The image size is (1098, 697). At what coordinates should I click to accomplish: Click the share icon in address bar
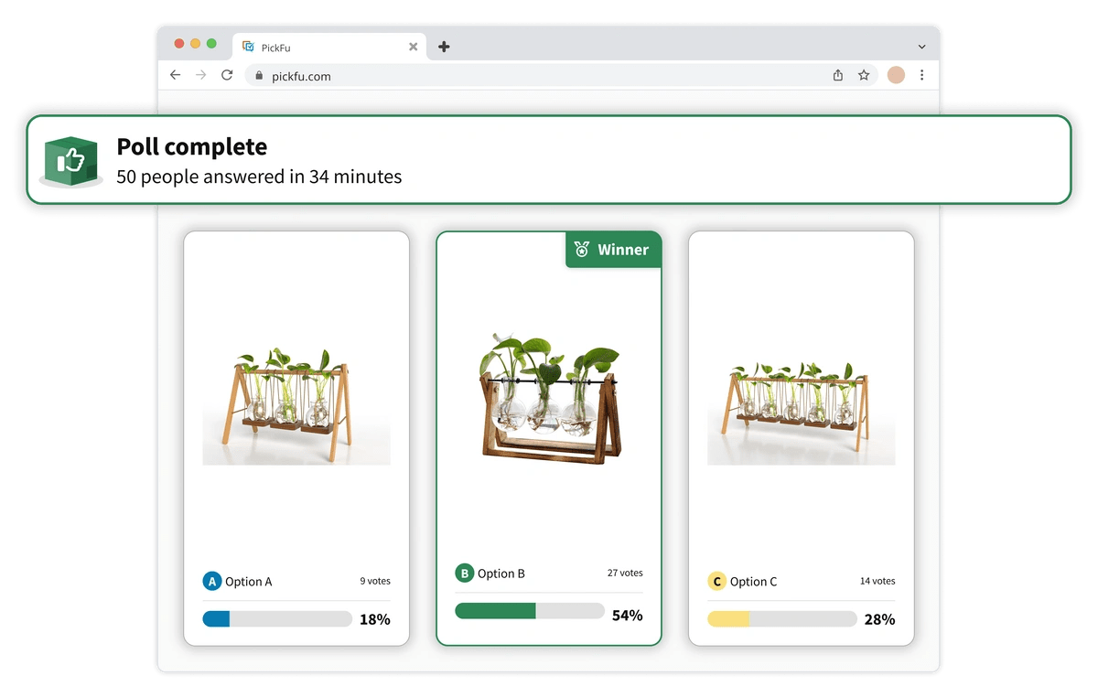[838, 76]
